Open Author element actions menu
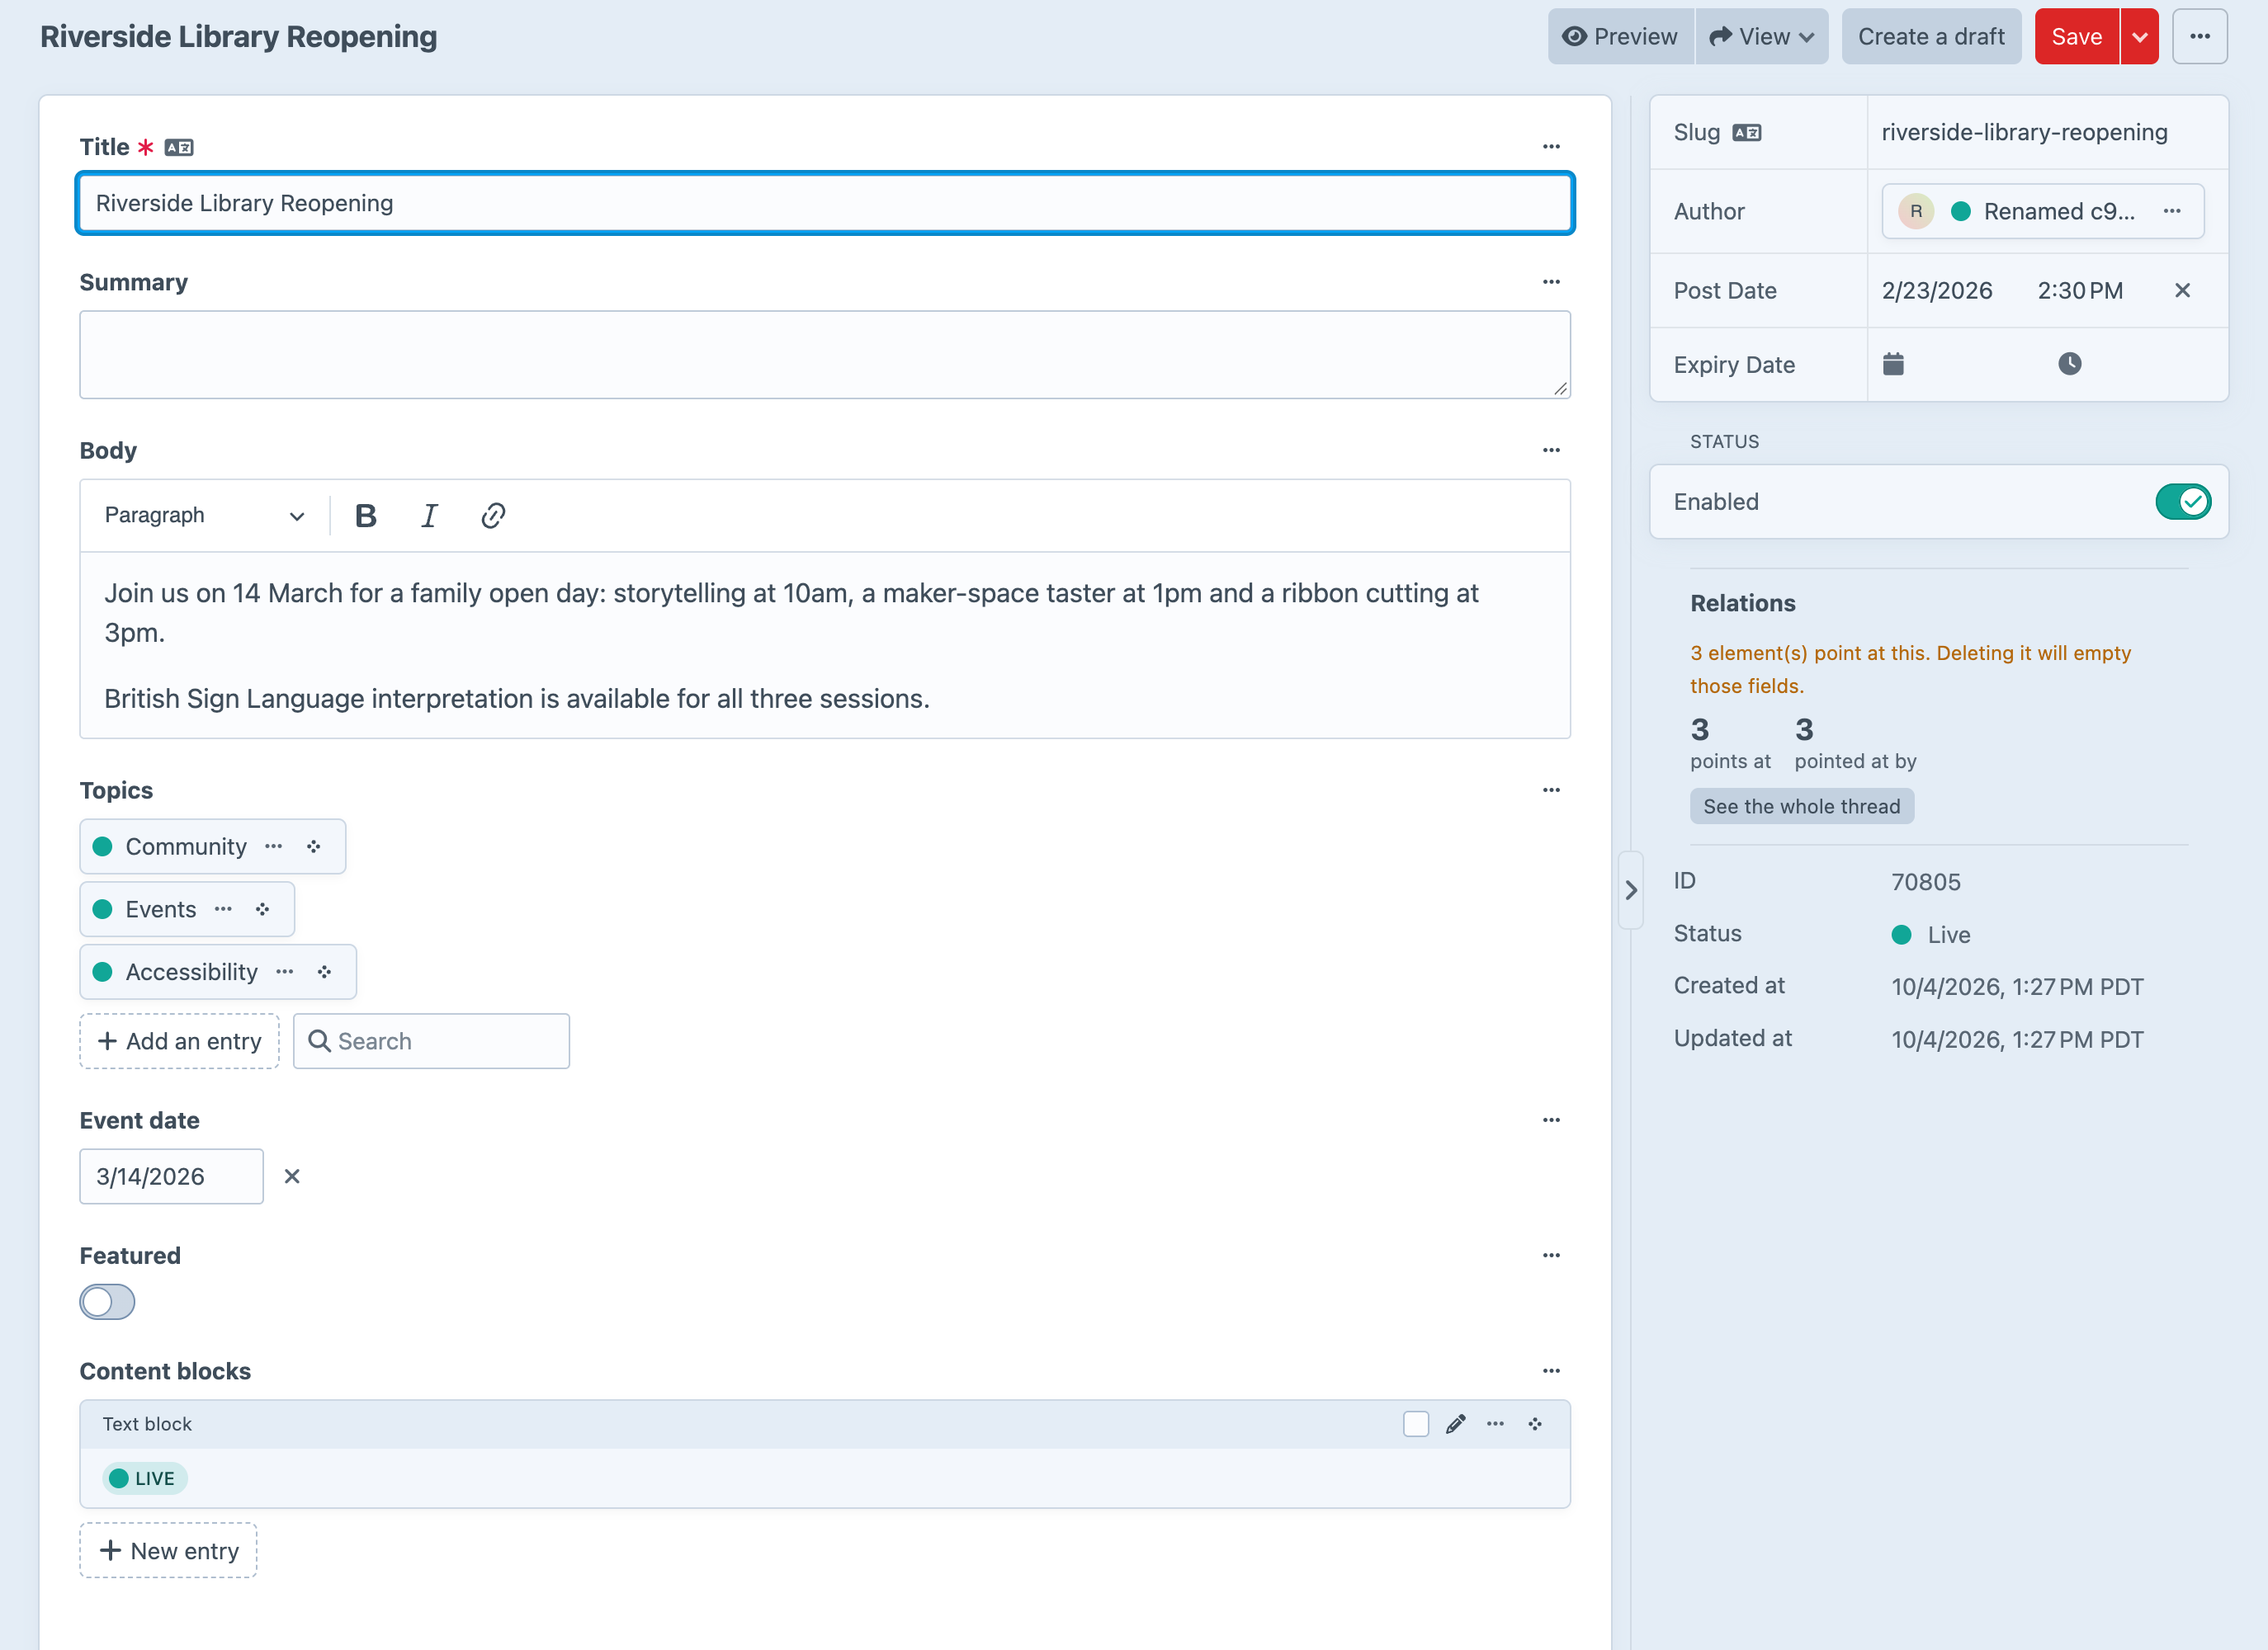2268x1650 pixels. 2172,211
